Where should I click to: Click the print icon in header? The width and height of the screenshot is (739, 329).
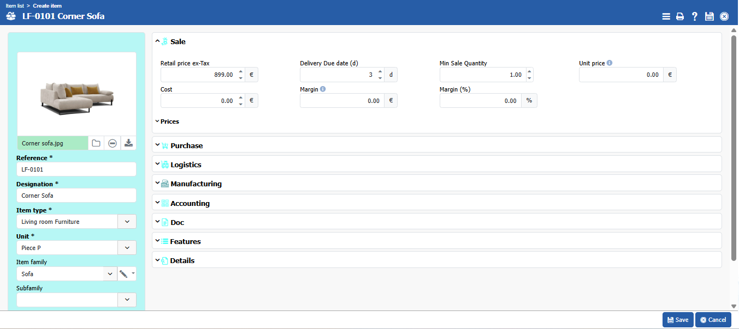pyautogui.click(x=680, y=16)
